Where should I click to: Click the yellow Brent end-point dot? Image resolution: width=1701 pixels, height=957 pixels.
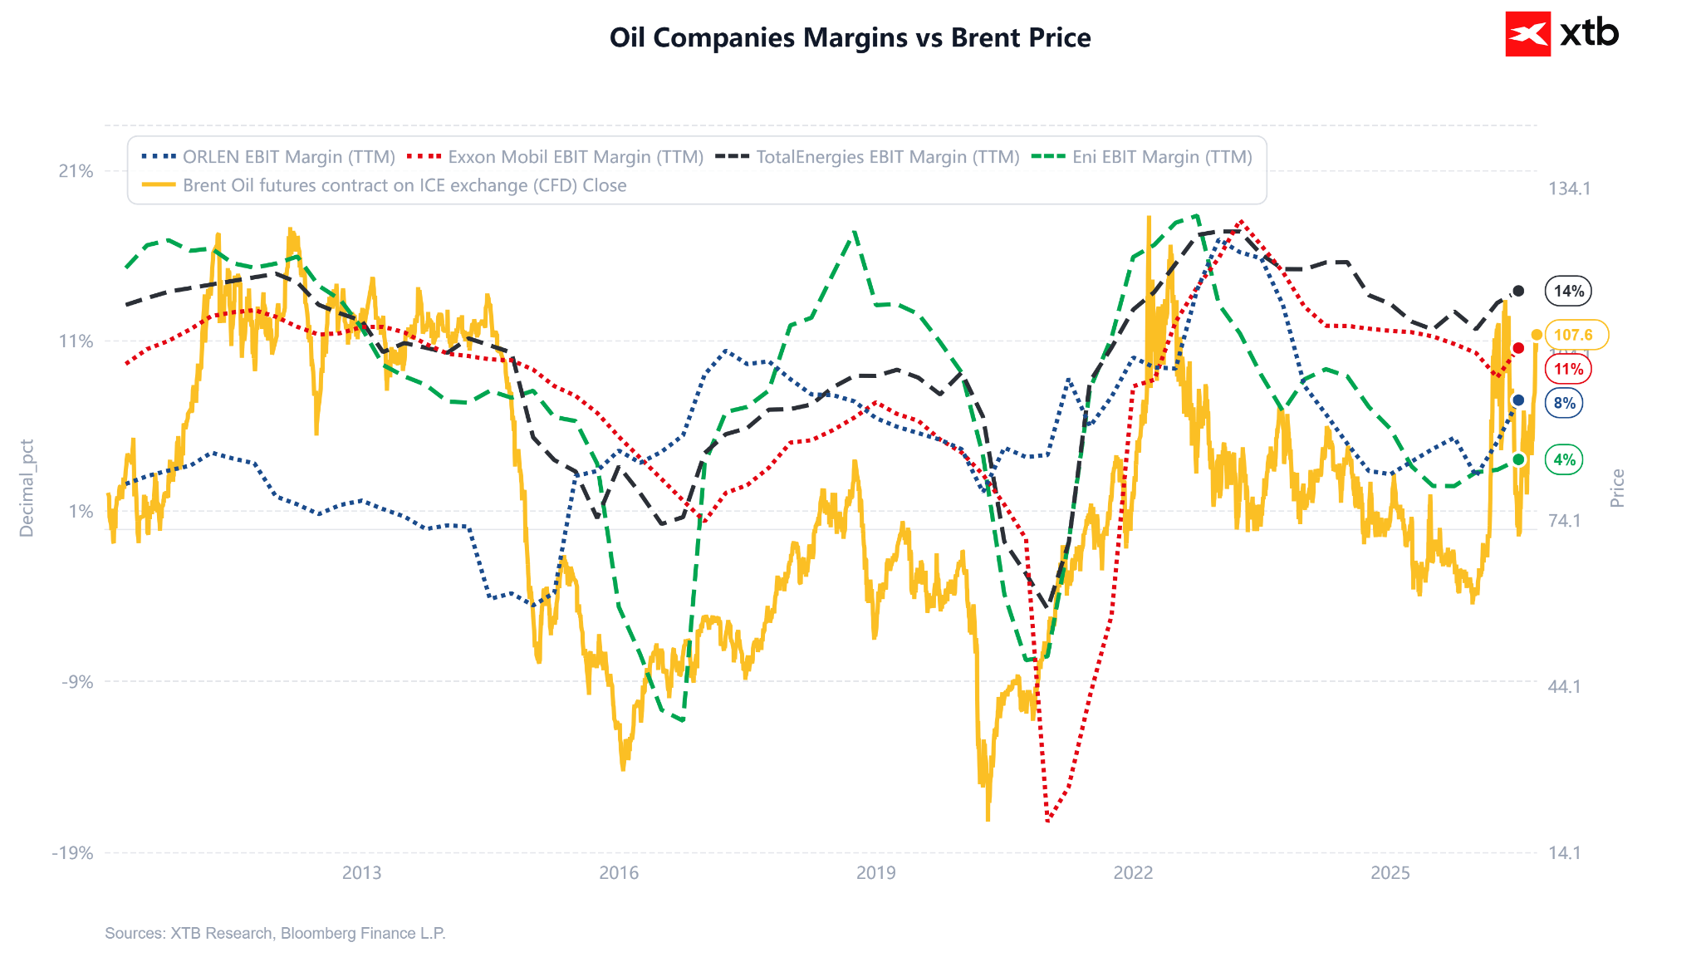coord(1537,335)
